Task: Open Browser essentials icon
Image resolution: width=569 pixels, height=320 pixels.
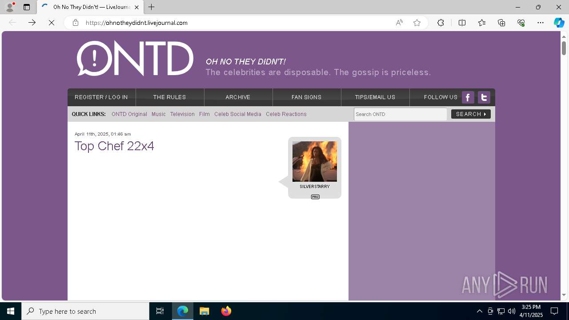Action: 521,23
